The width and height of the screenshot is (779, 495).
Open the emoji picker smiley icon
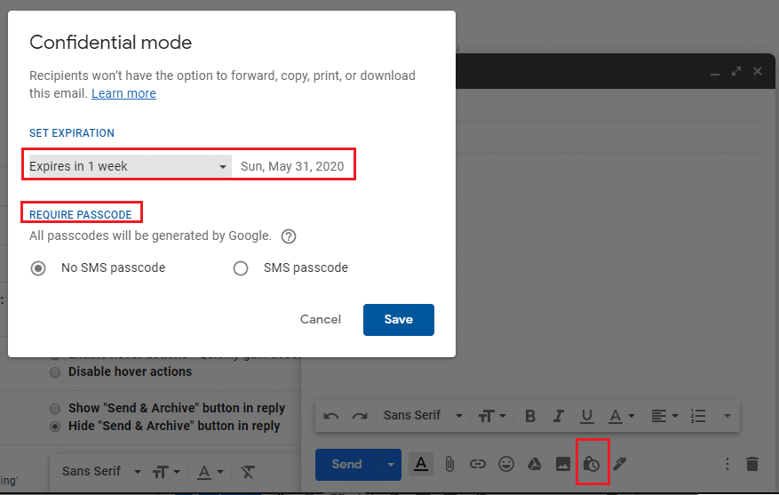tap(505, 464)
